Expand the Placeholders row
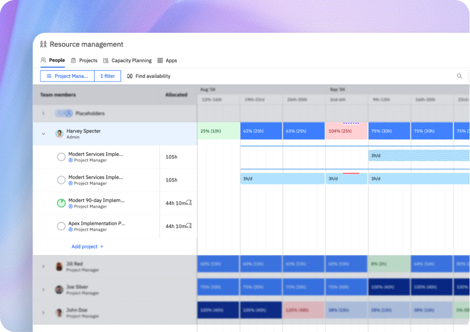Viewport: 470px width, 332px height. 44,113
